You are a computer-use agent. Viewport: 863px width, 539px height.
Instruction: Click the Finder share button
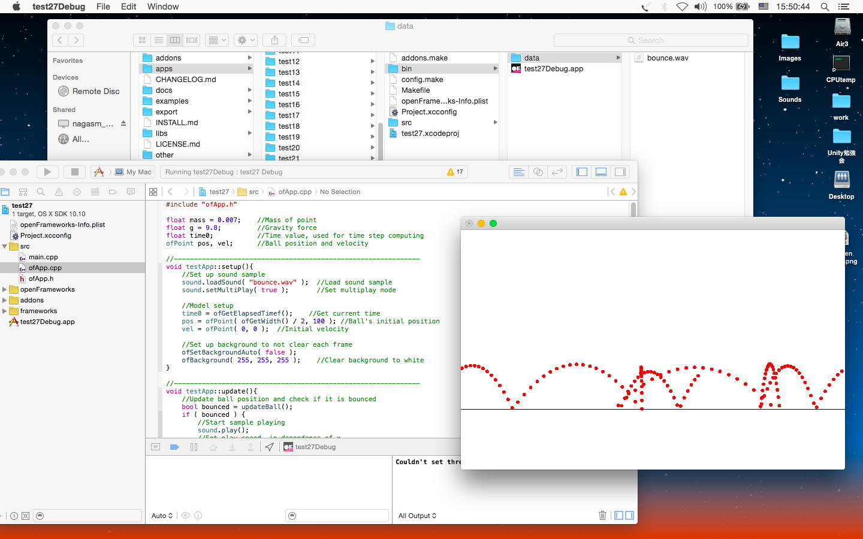pyautogui.click(x=274, y=40)
